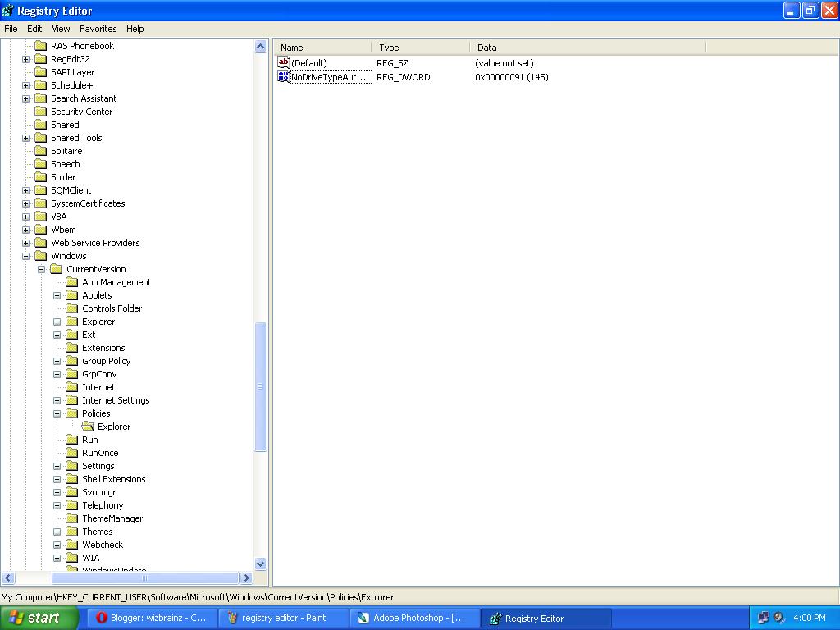The width and height of the screenshot is (840, 630).
Task: Click the tree vertical scrollbar thumb
Action: tap(260, 387)
